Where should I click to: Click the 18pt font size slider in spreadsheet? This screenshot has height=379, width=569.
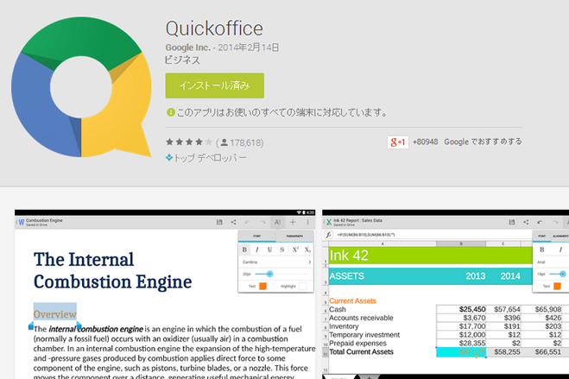point(559,274)
